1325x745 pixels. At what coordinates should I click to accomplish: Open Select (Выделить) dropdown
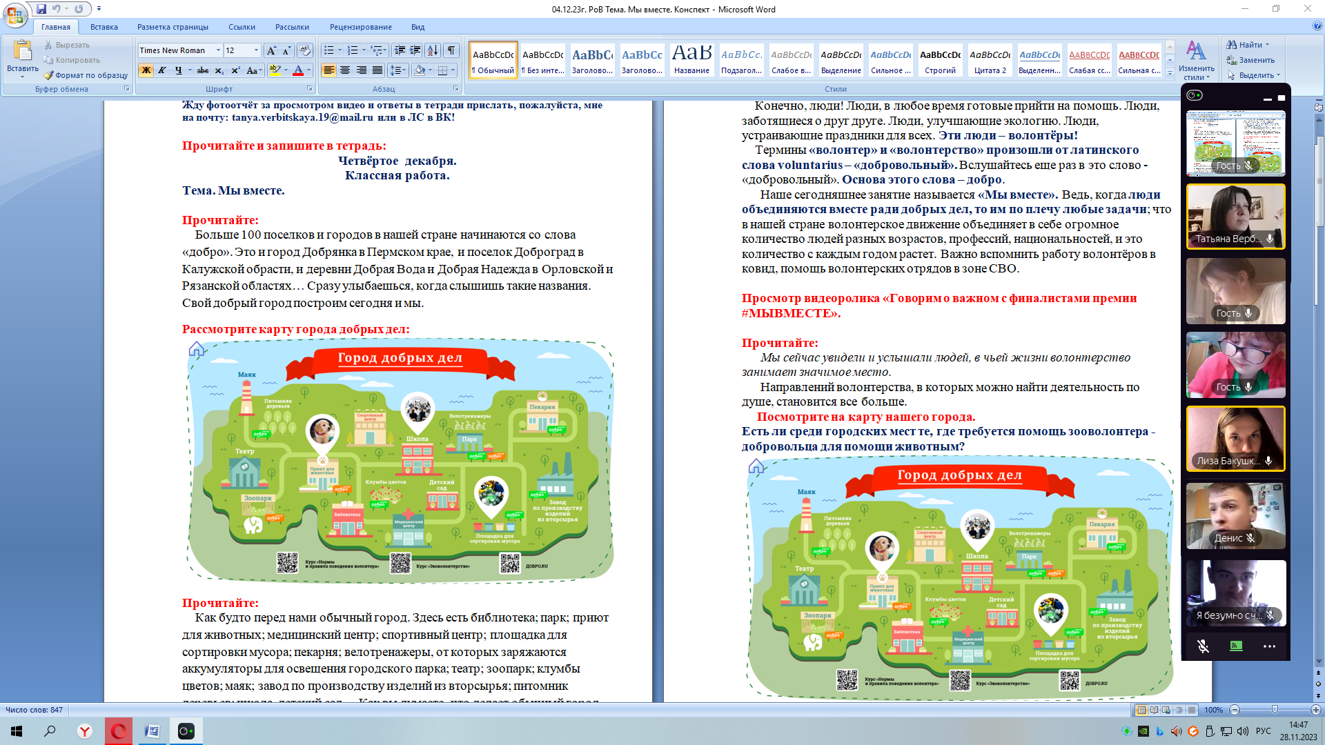click(1253, 75)
